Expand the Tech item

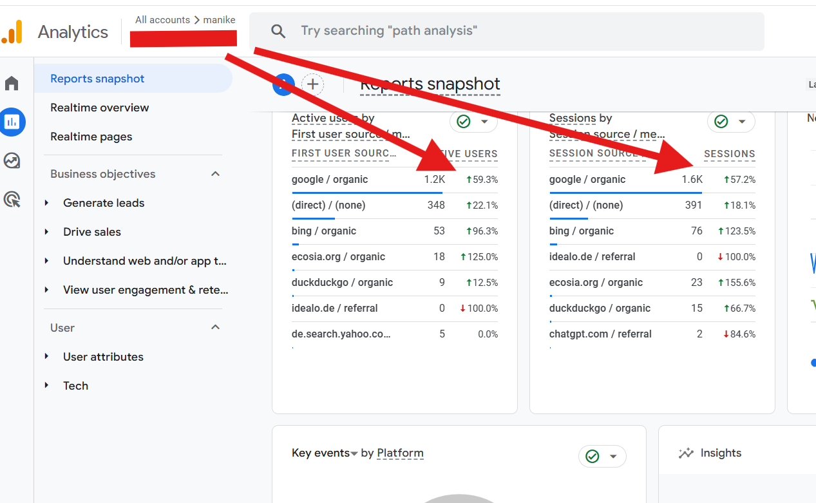click(46, 386)
